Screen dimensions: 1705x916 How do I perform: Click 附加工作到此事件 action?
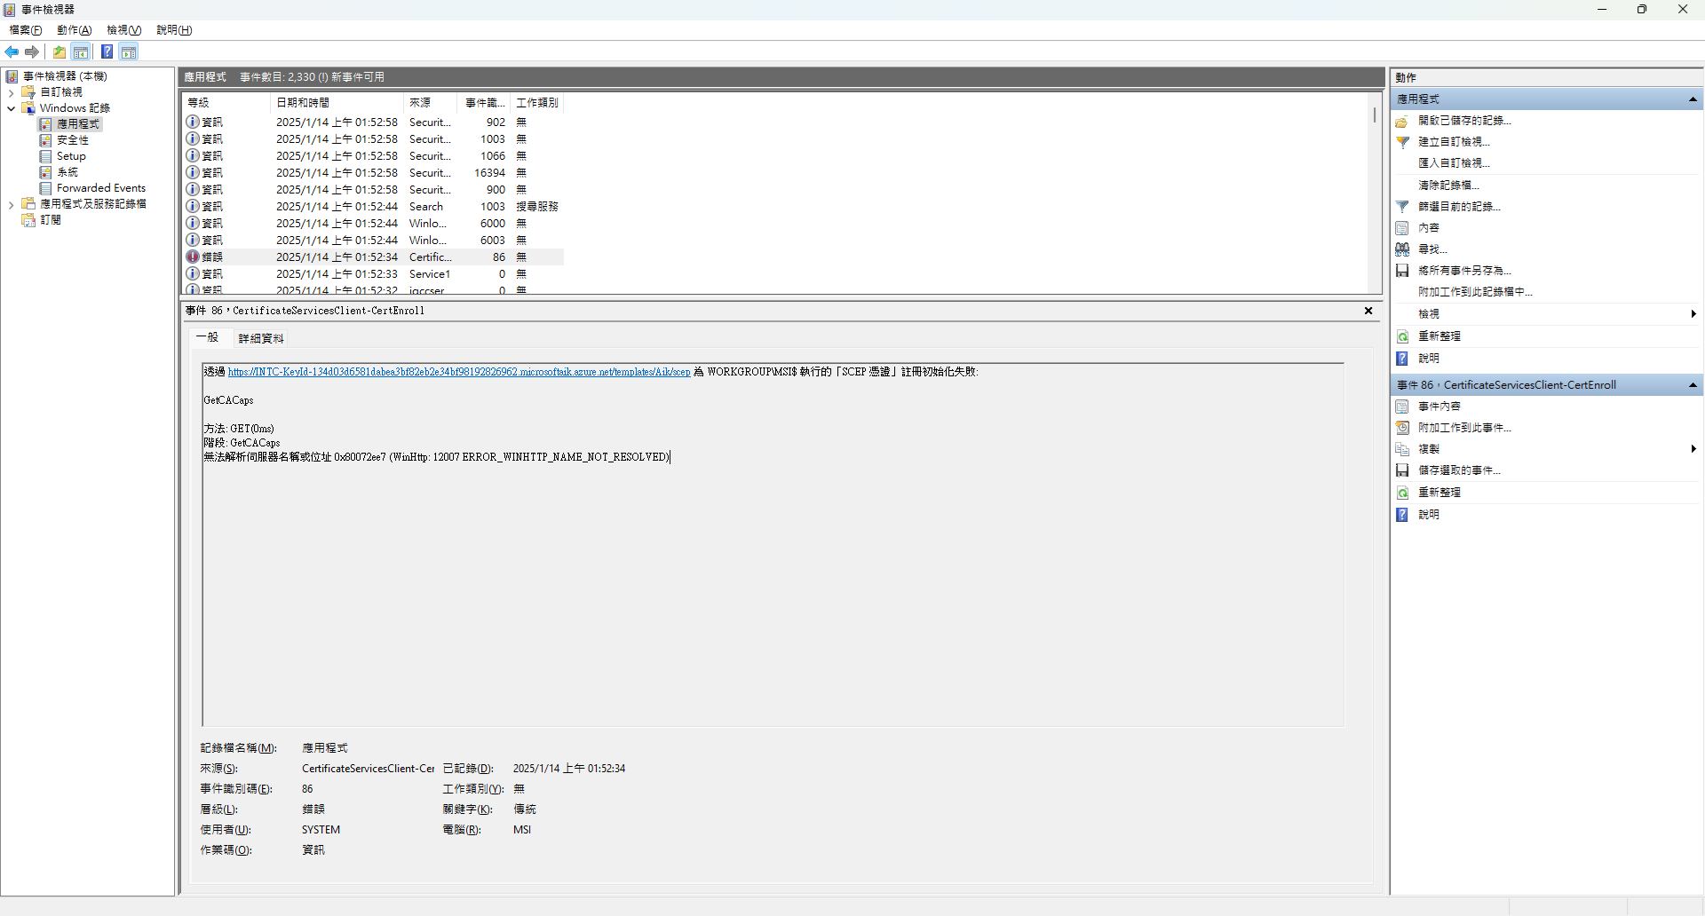(1463, 428)
